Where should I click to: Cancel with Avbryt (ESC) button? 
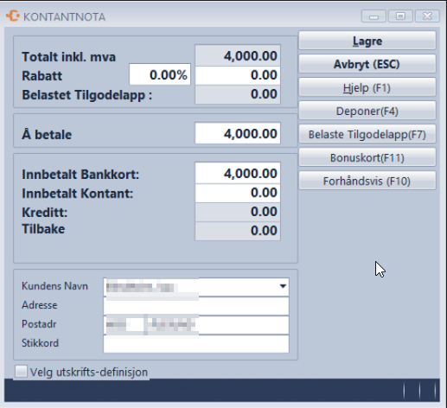coord(367,64)
